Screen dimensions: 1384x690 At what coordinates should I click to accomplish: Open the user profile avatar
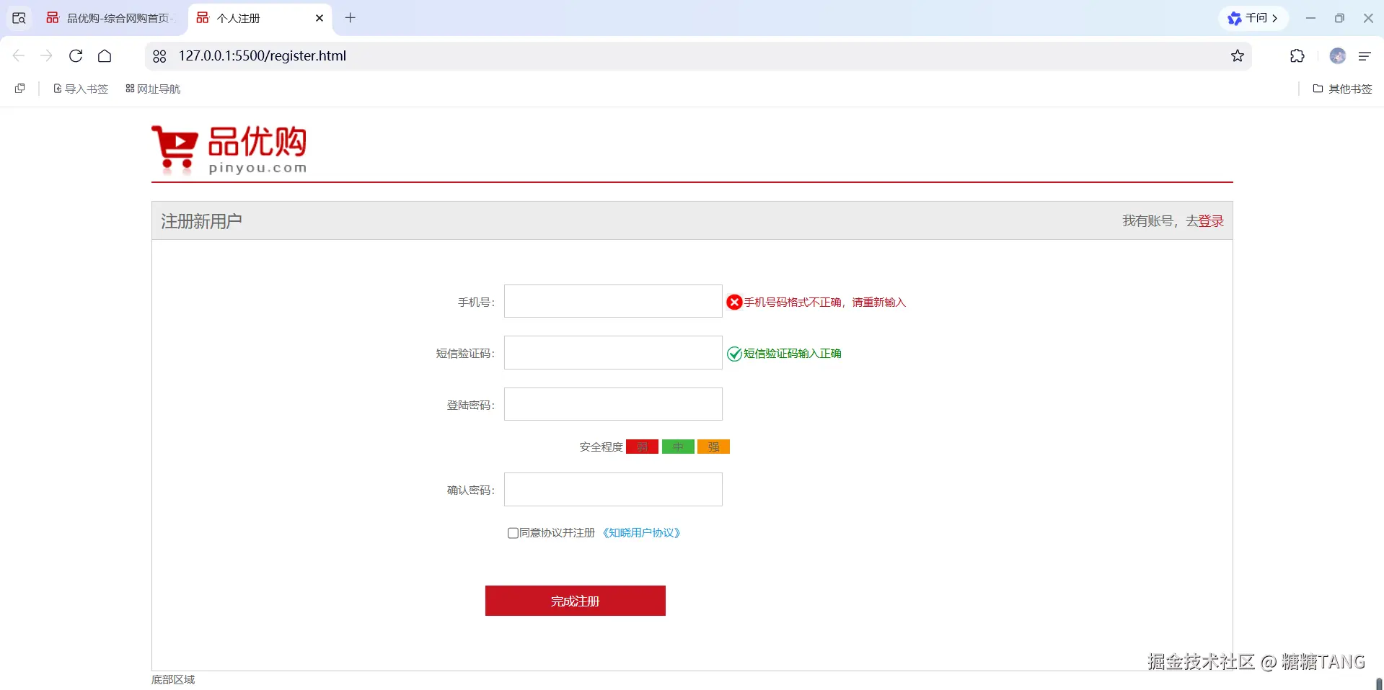[1338, 55]
